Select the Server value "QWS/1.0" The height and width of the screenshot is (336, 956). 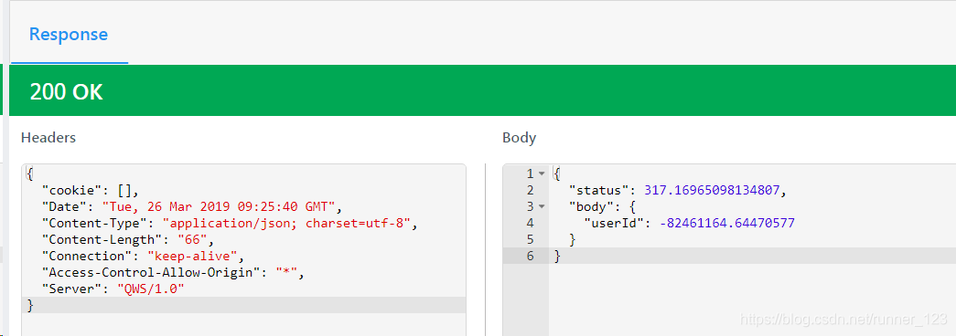point(150,289)
